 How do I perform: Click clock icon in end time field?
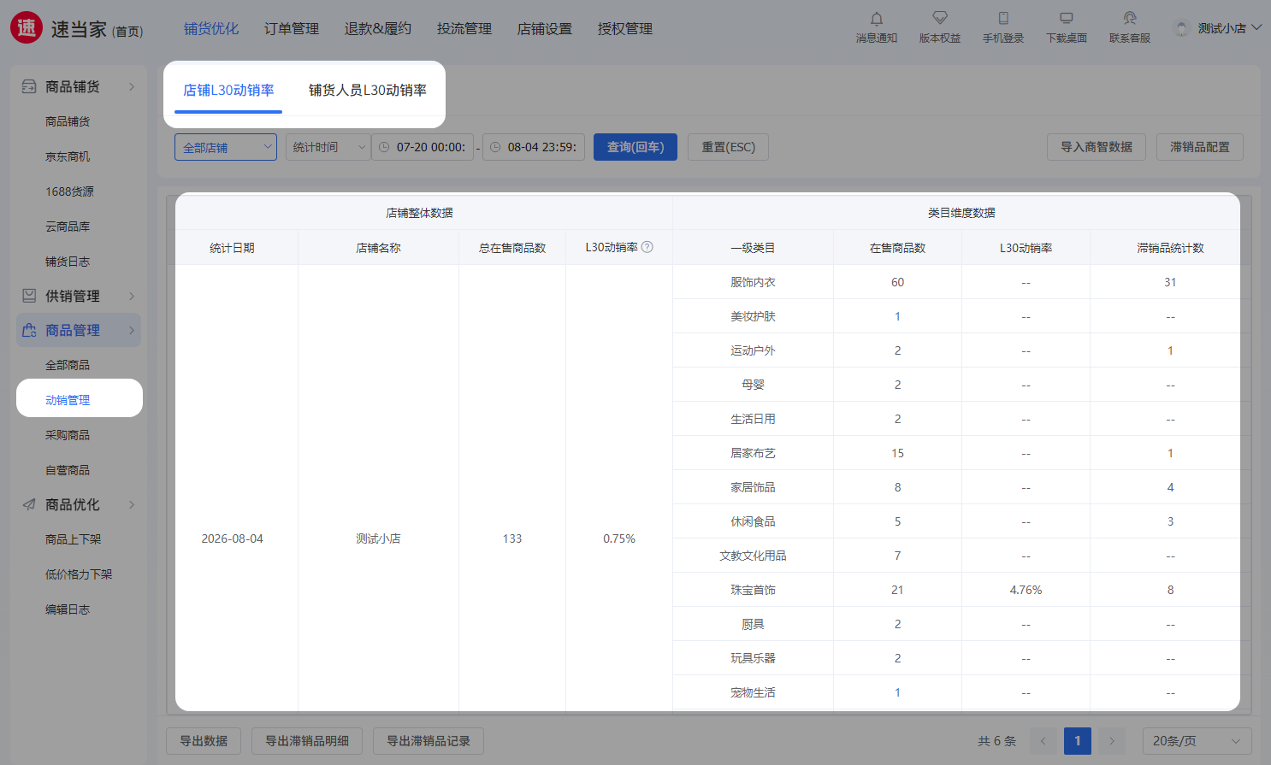495,147
